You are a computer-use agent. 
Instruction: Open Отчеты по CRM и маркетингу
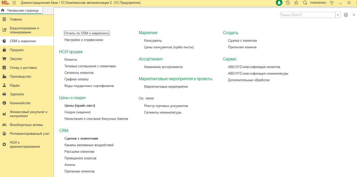pos(87,33)
